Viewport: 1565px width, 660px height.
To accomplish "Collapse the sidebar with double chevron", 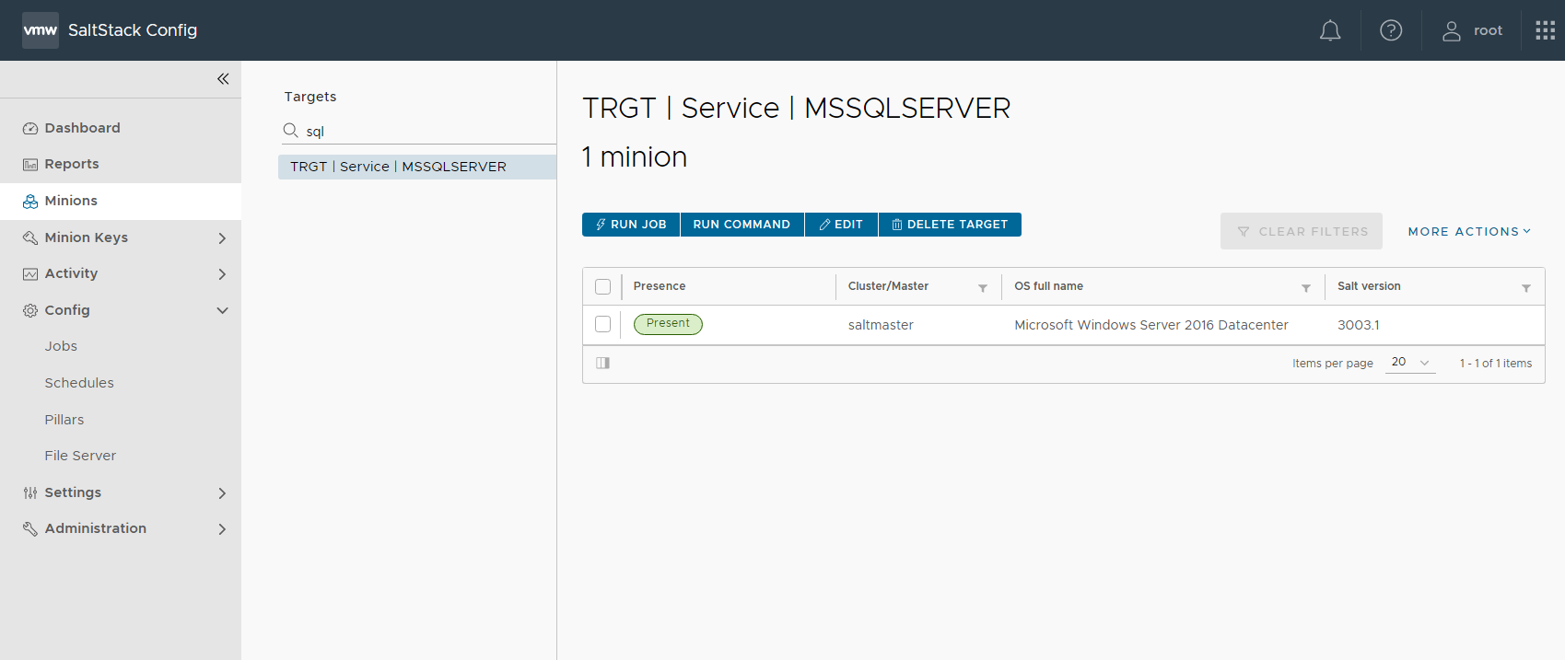I will point(223,79).
